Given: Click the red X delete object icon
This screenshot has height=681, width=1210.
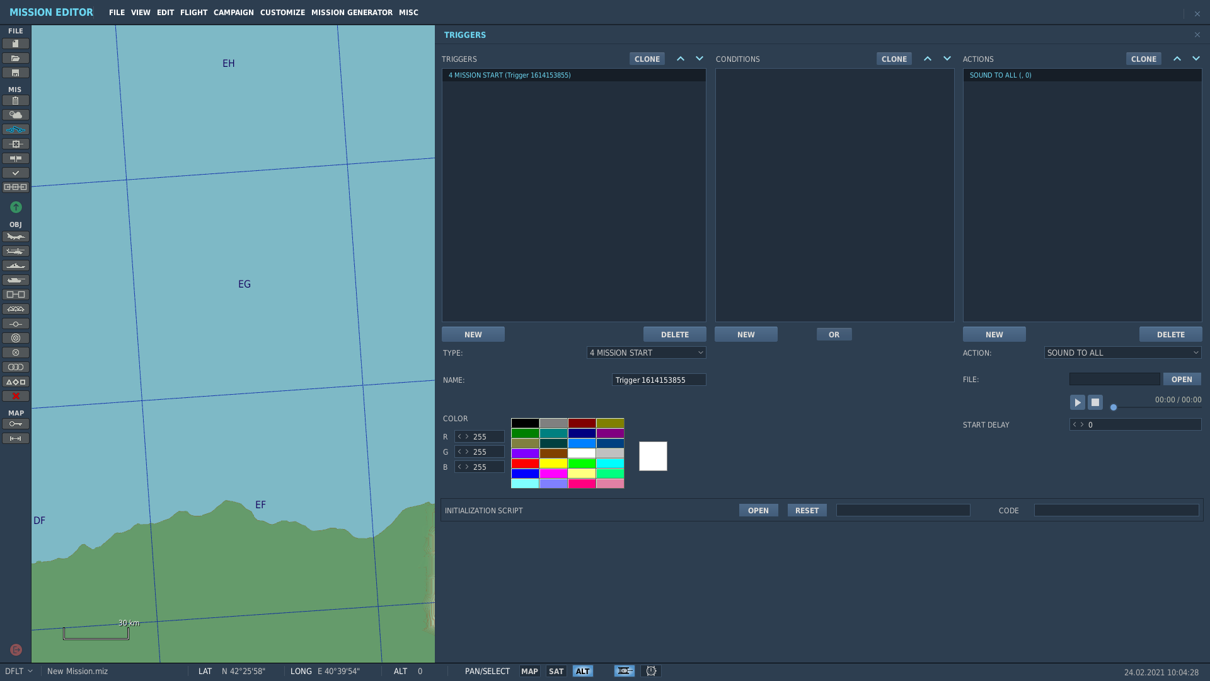Looking at the screenshot, I should 16,396.
